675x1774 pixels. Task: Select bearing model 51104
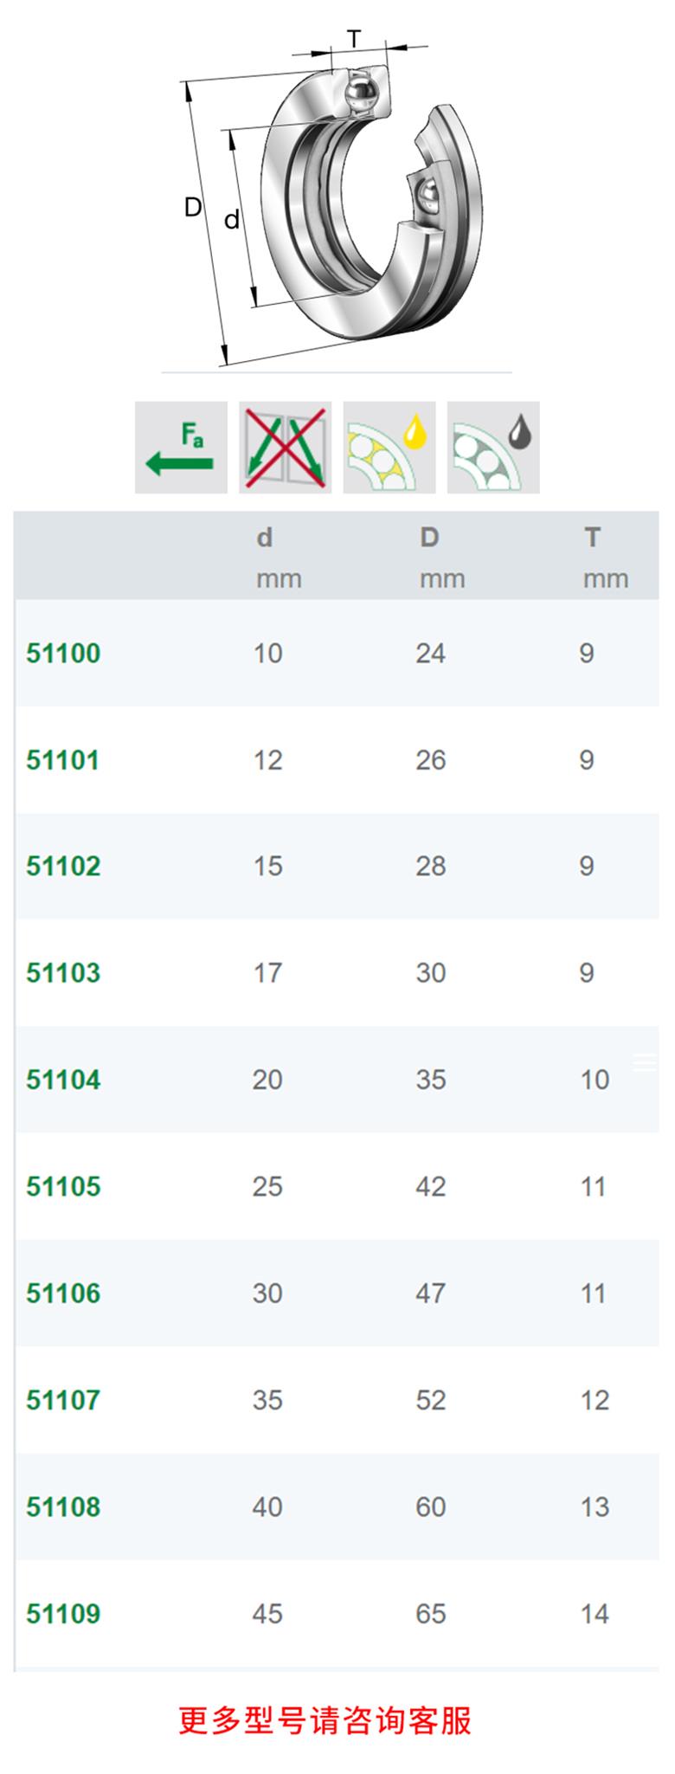tap(63, 1080)
